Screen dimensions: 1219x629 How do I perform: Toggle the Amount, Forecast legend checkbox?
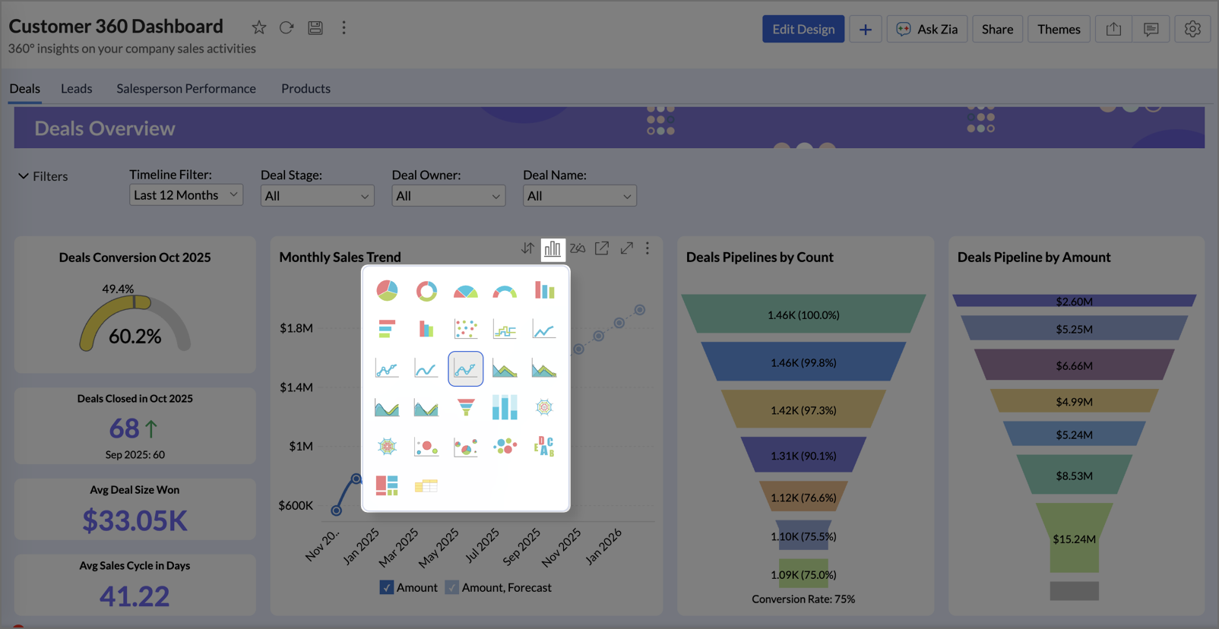[452, 587]
